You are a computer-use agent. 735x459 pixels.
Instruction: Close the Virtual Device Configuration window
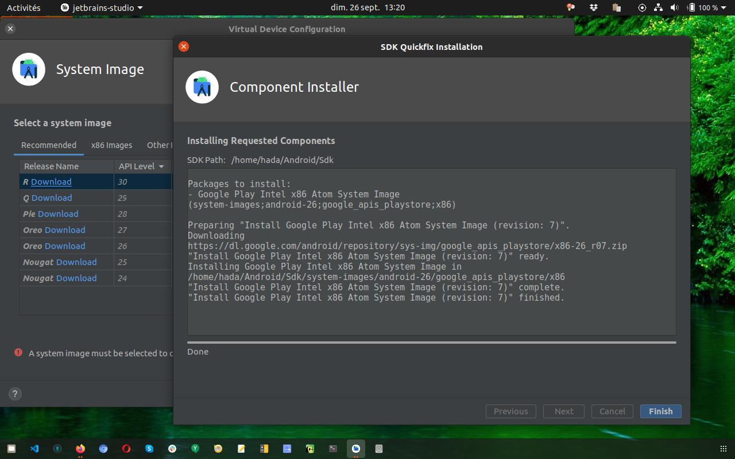[10, 29]
